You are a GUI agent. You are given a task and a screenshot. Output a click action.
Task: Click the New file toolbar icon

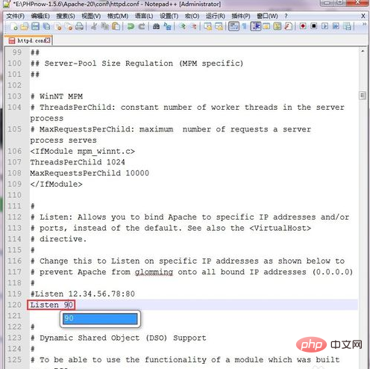tap(14, 26)
